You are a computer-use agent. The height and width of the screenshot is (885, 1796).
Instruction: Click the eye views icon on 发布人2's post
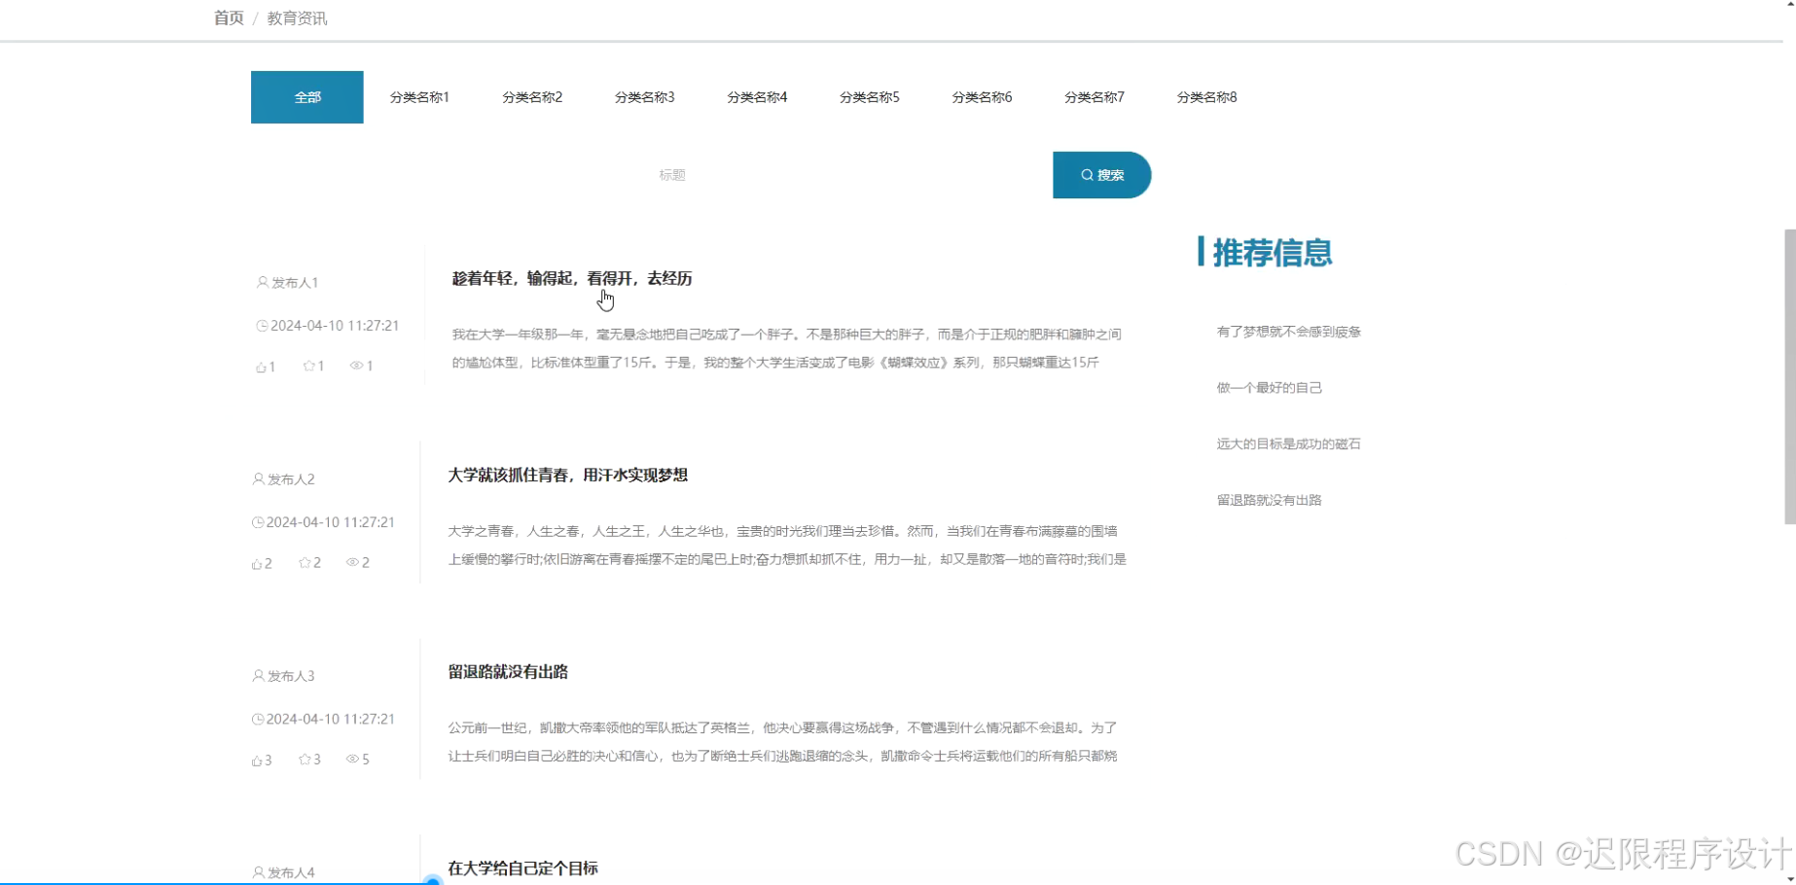352,562
